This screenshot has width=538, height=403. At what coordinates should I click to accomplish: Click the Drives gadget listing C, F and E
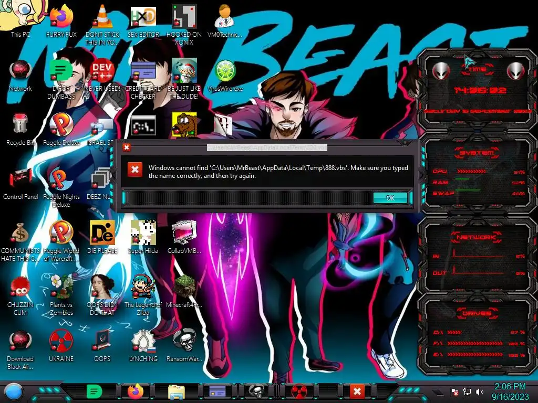[x=477, y=334]
